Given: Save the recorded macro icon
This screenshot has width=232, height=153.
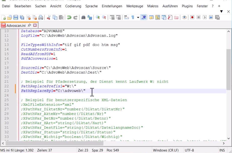Looking at the screenshot, I should click(x=217, y=17).
